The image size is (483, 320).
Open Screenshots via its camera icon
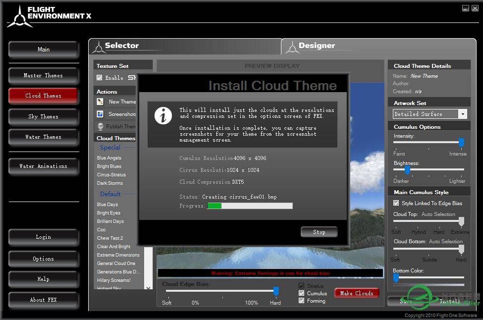(101, 114)
